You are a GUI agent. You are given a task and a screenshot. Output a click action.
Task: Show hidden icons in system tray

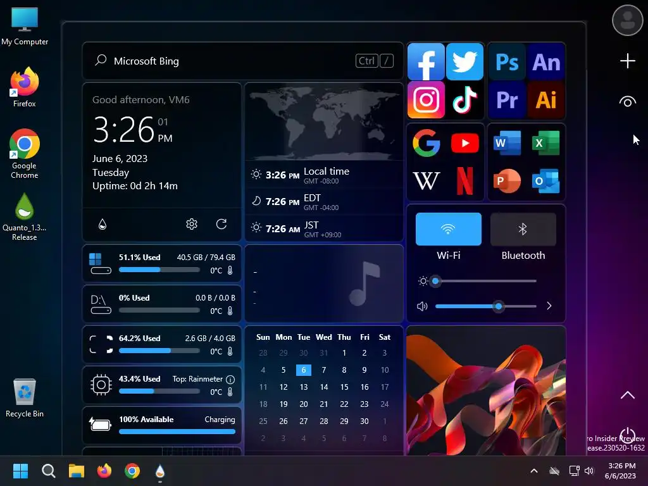[x=534, y=471]
